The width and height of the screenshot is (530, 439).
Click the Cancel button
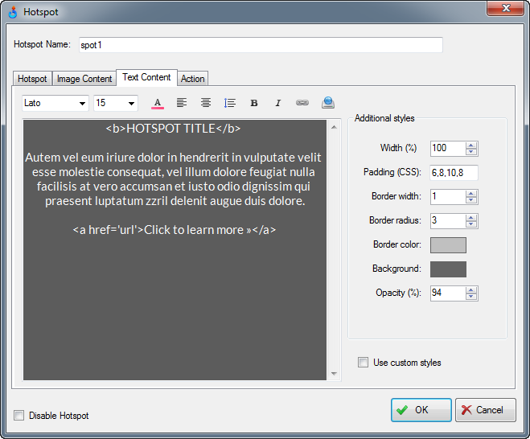point(486,410)
